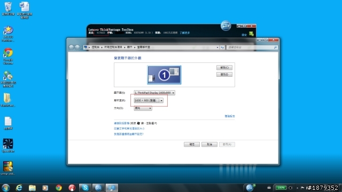Click the Control Panel breadcrumb segment
This screenshot has width=342, height=192.
(96, 47)
